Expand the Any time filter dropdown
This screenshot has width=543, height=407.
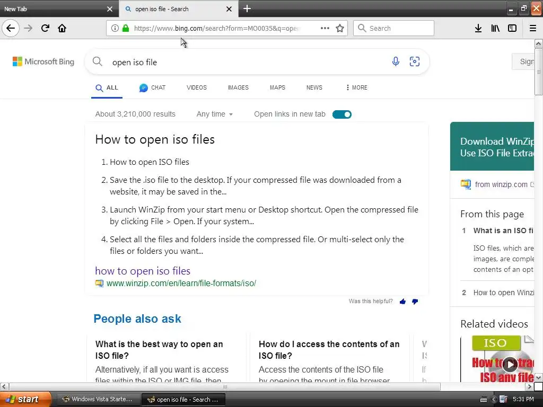coord(214,114)
